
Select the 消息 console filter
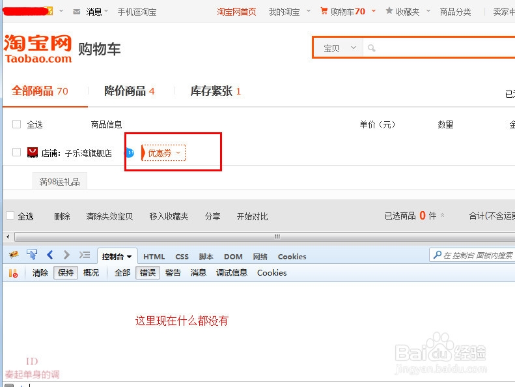pyautogui.click(x=199, y=273)
